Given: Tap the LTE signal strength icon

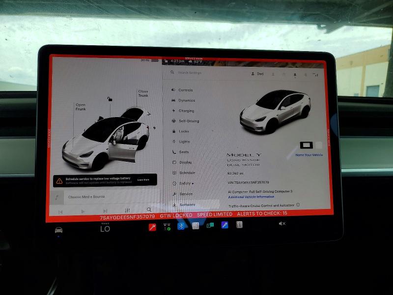Looking at the screenshot, I should pyautogui.click(x=315, y=75).
